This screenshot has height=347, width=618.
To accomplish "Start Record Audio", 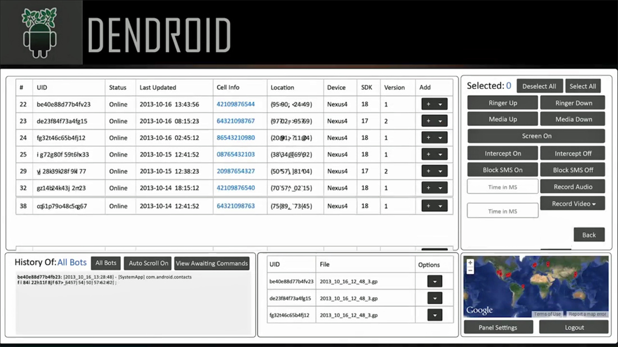I will 572,187.
